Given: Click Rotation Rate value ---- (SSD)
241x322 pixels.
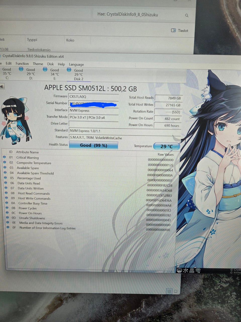Looking at the screenshot, I should tap(168, 112).
